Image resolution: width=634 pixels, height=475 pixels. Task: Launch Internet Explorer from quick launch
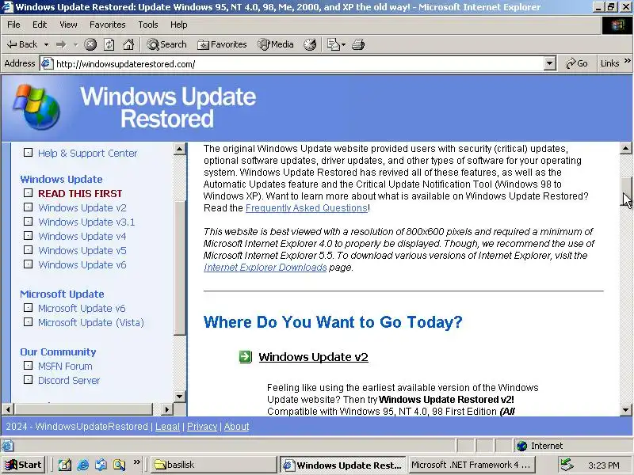point(83,465)
